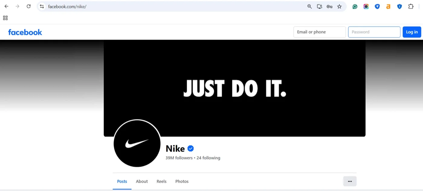Open the Nike swoosh profile picture

click(137, 143)
